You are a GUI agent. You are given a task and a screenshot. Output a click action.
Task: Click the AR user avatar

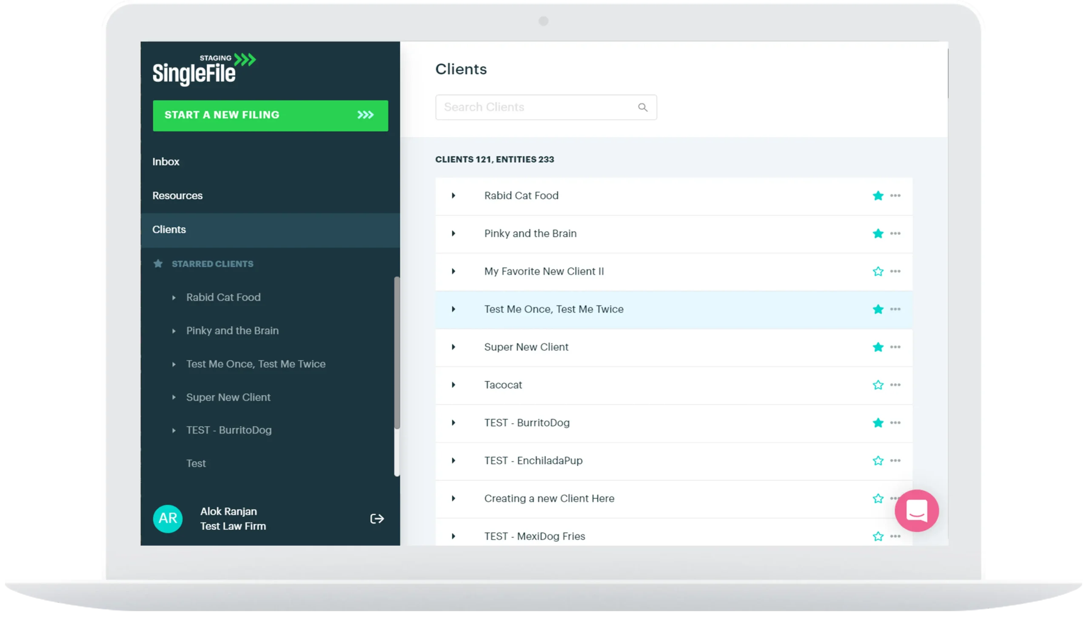click(168, 519)
